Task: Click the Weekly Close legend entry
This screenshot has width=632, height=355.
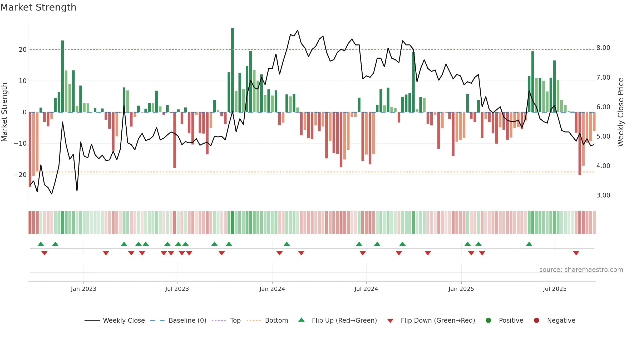Action: tap(115, 320)
